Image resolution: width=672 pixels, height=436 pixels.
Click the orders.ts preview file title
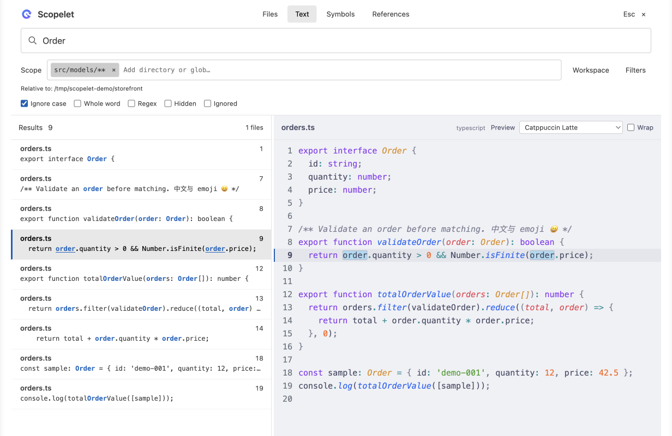[x=298, y=127]
